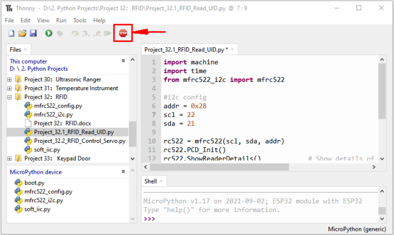Select Project 30: Ultrasonic Ranger folder

[x=62, y=79]
